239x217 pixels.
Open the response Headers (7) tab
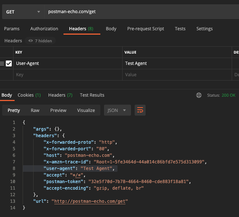[60, 95]
